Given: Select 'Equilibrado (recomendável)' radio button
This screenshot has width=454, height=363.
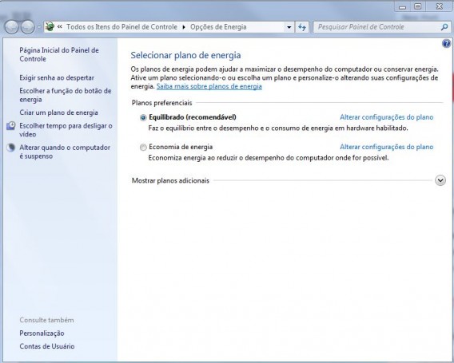Looking at the screenshot, I should [143, 117].
